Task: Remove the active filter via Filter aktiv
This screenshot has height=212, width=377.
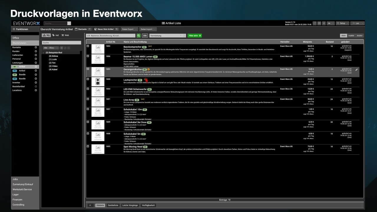Action: [195, 36]
